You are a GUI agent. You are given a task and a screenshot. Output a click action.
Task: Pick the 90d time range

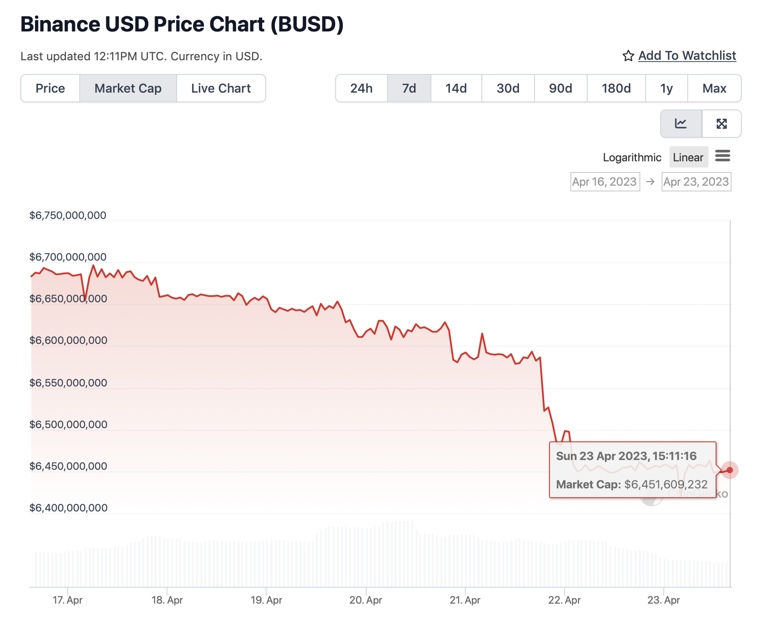(561, 88)
